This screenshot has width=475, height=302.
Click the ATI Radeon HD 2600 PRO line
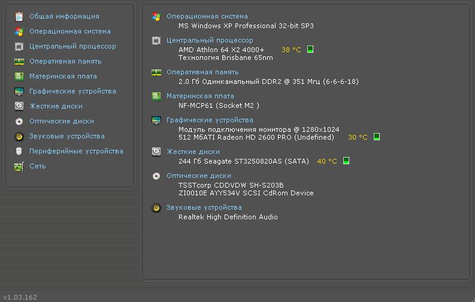coord(256,137)
